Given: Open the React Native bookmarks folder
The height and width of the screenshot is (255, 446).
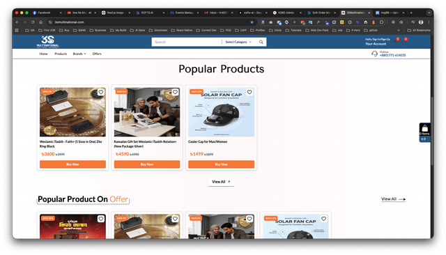Looking at the screenshot, I should 181,30.
